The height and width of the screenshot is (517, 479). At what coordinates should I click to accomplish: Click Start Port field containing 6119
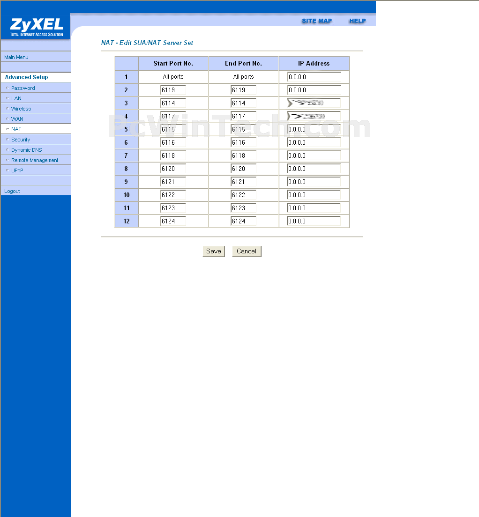click(173, 90)
